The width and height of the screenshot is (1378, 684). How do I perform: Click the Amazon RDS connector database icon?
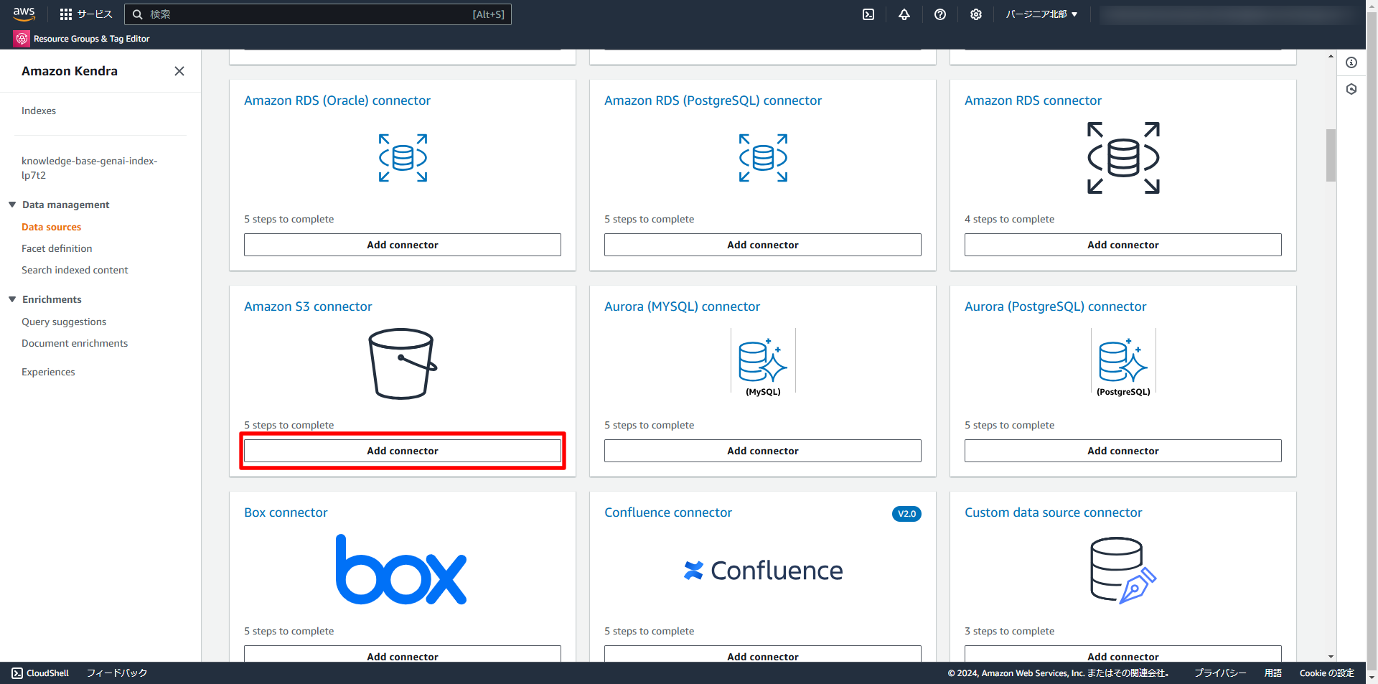click(x=1123, y=158)
